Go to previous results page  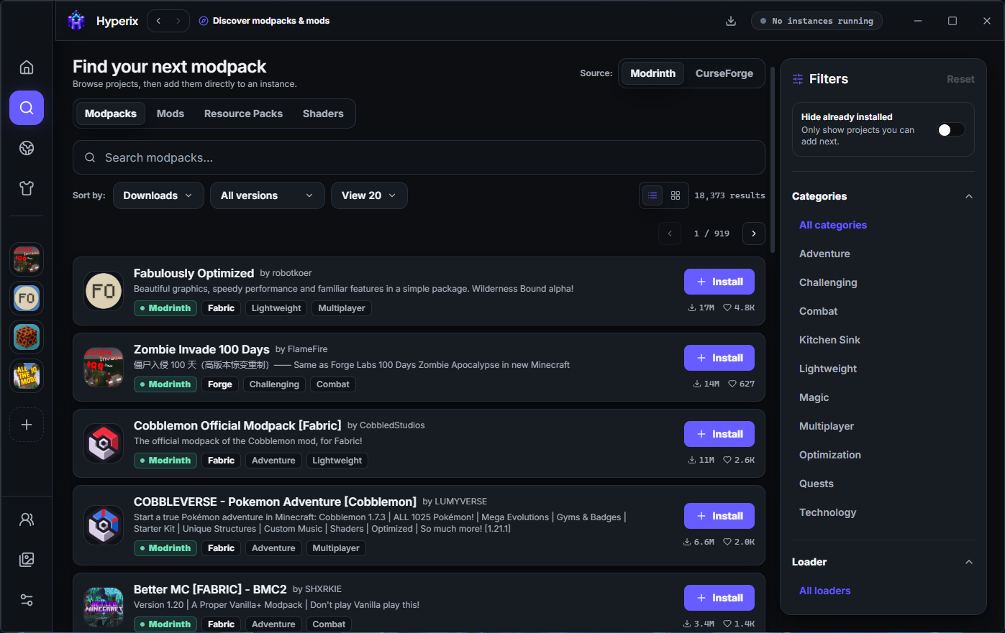pos(670,234)
